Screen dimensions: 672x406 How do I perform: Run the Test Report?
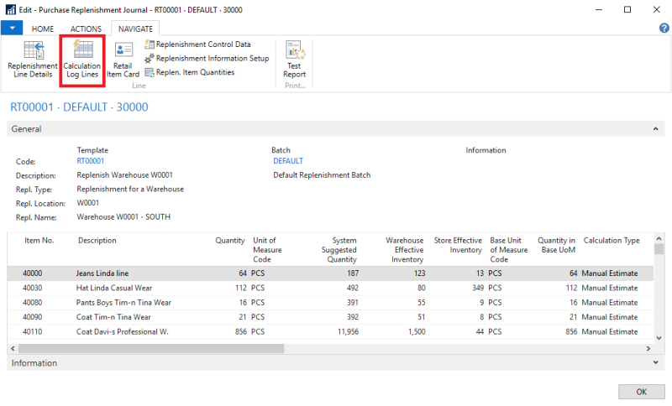tap(295, 60)
